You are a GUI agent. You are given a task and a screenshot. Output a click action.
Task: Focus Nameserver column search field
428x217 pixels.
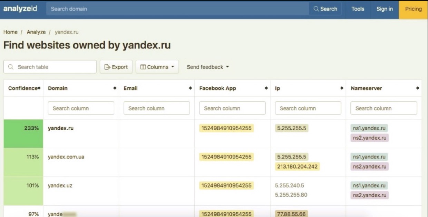(x=384, y=108)
